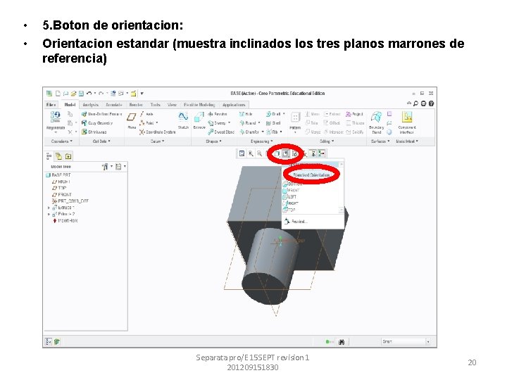Image resolution: width=507 pixels, height=380 pixels.
Task: Click the favorites tab icon above model tree
Action: (68, 156)
